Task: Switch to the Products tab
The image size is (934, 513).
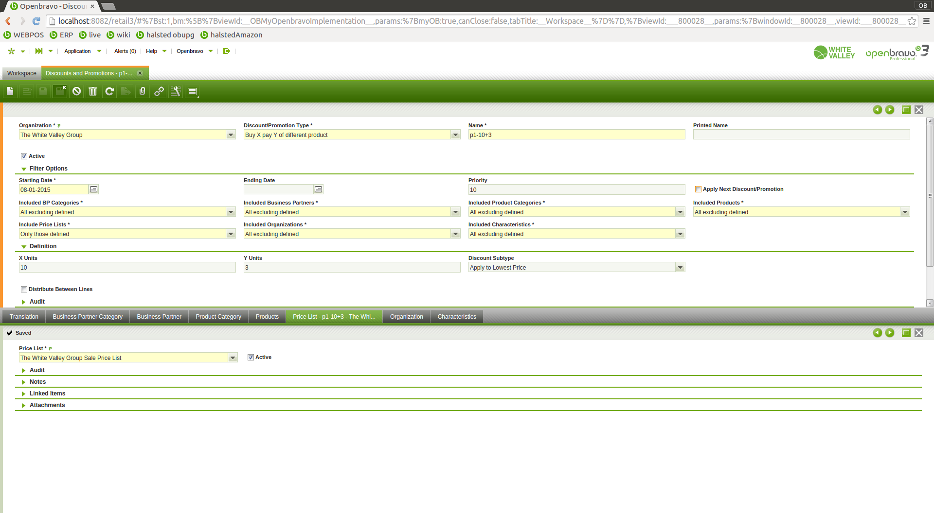Action: coord(267,317)
